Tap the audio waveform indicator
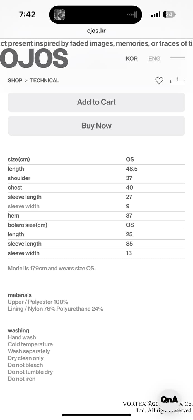This screenshot has height=420, width=193. click(132, 15)
